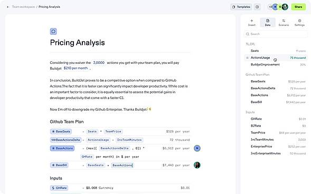Screen dimensions: 311x194
Task: Go back using the arrow icon
Action: tap(8, 7)
